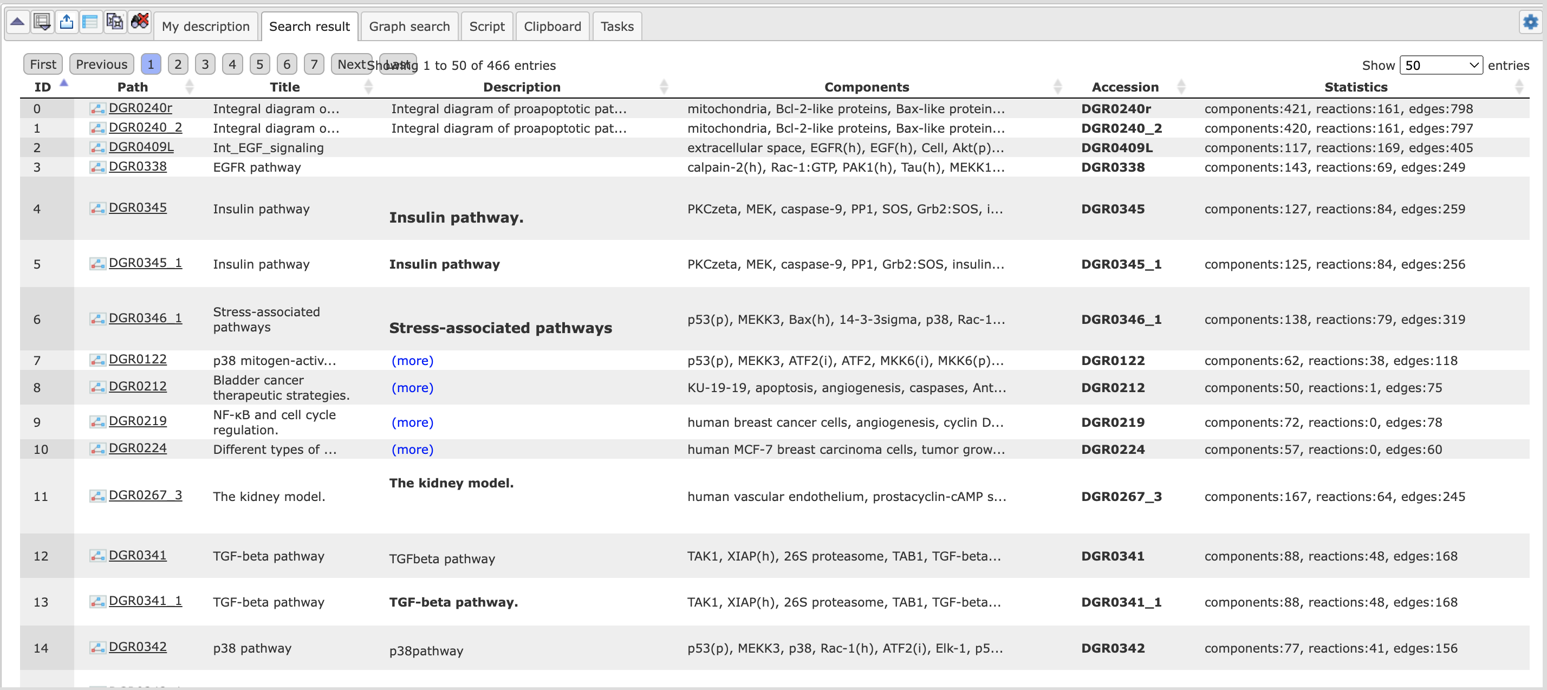Open the DGR0409L diagram link
1547x690 pixels.
point(141,147)
